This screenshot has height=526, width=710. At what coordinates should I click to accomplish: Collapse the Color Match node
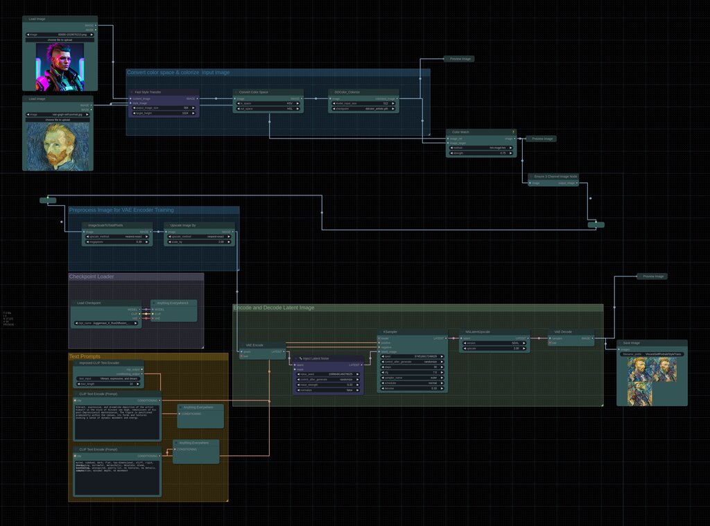click(x=449, y=132)
